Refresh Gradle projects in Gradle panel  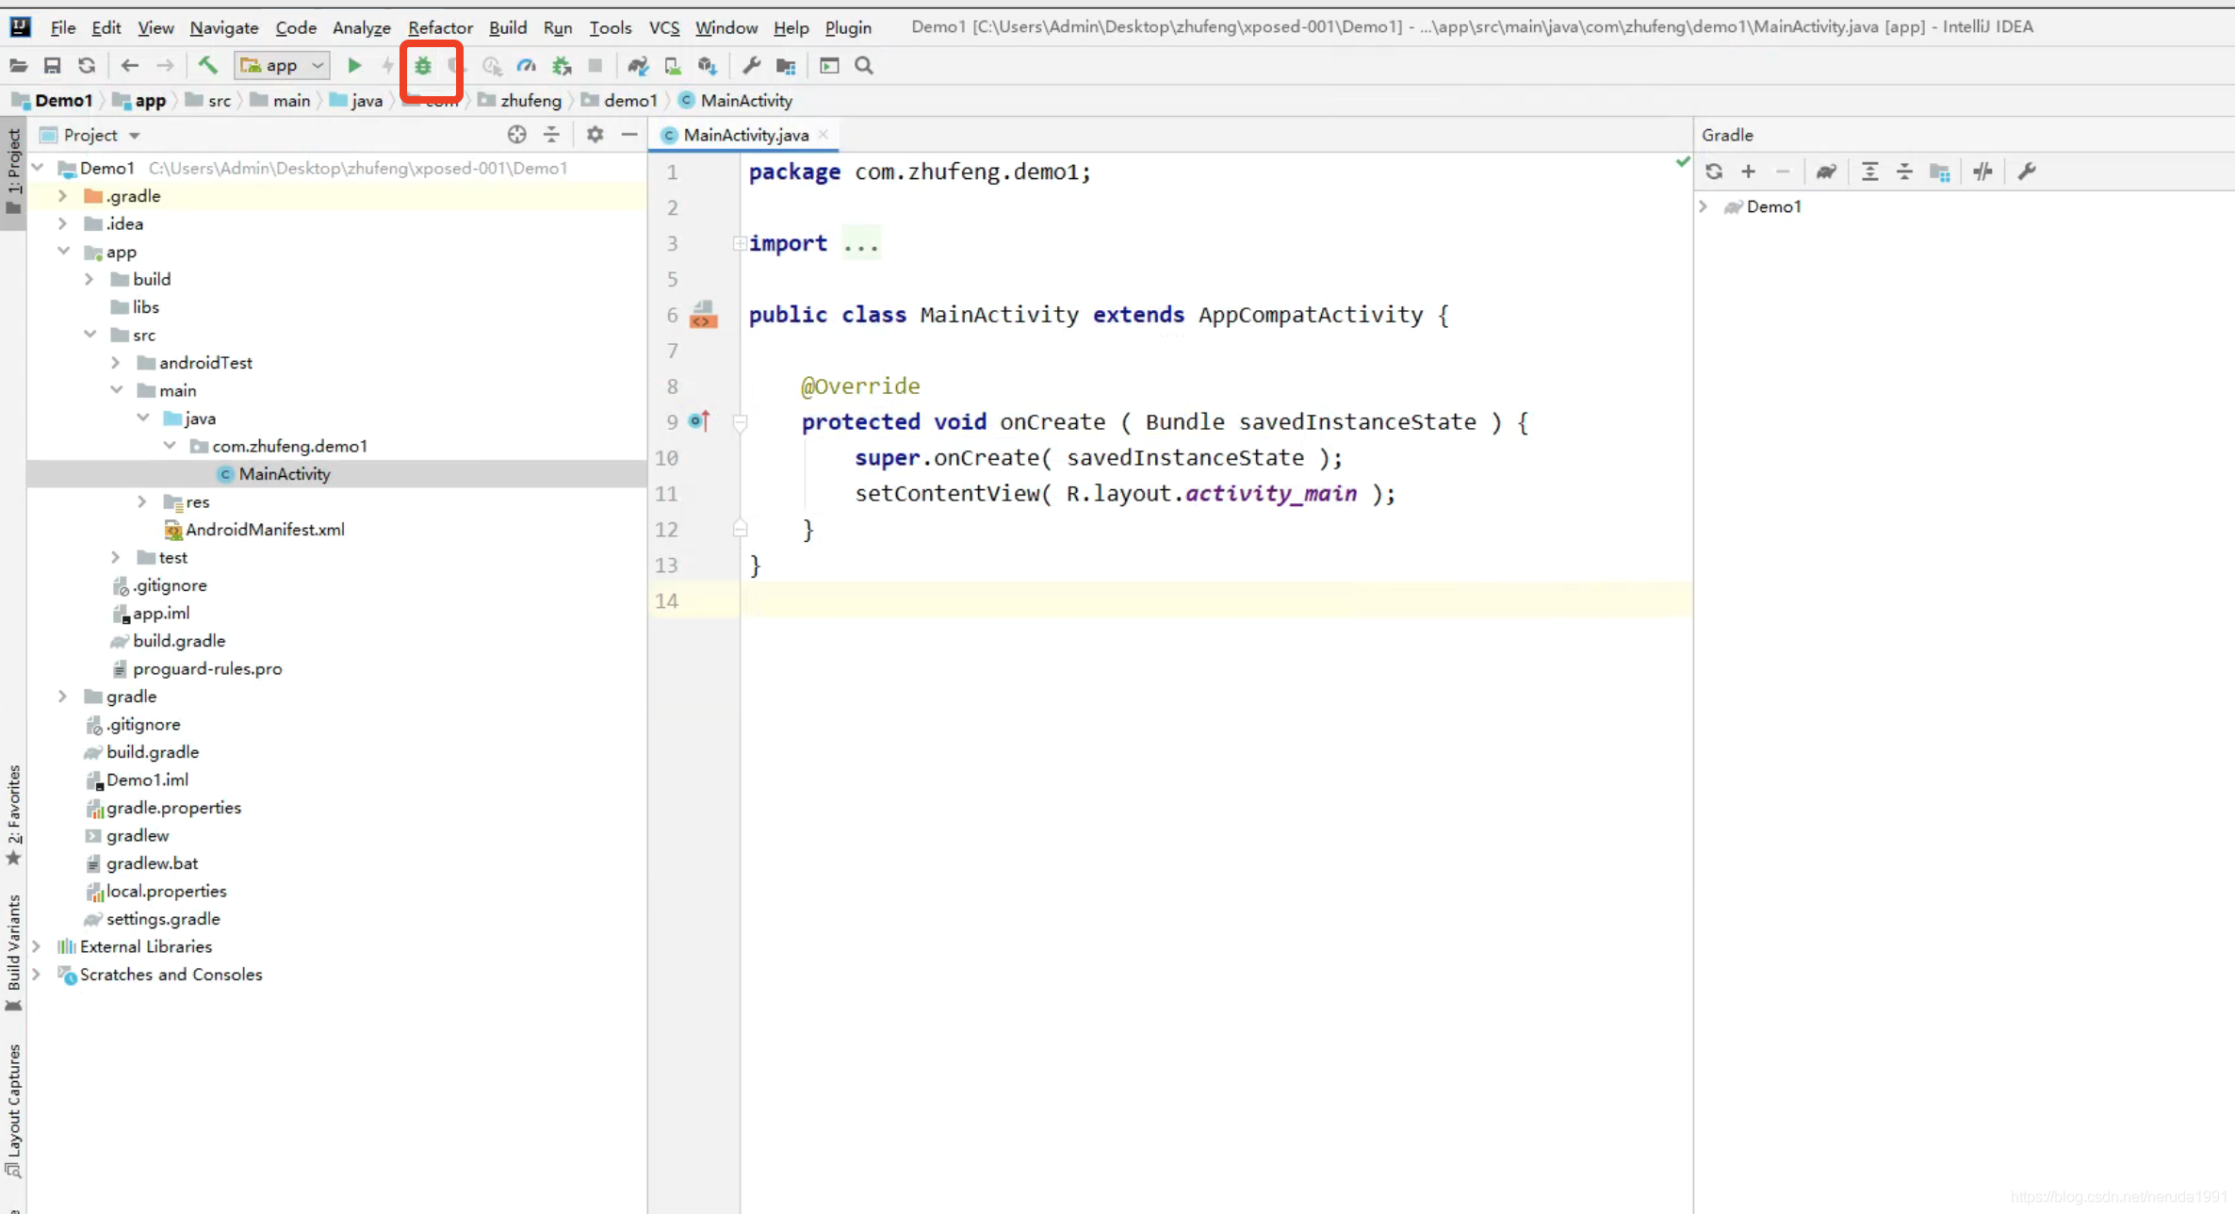coord(1714,172)
